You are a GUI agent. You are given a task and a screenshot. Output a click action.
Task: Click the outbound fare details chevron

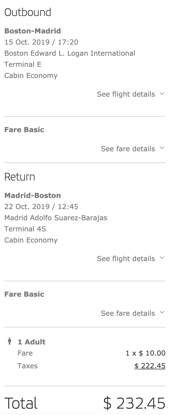(x=162, y=148)
